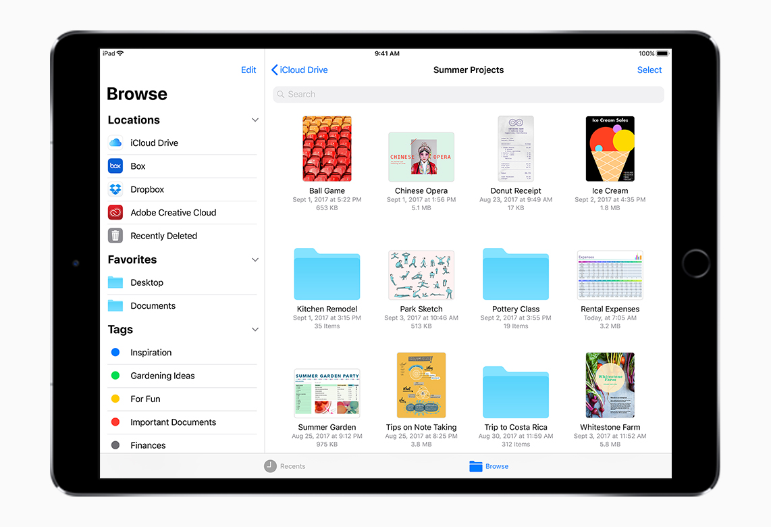
Task: Open Recently Deleted trash icon
Action: point(115,236)
